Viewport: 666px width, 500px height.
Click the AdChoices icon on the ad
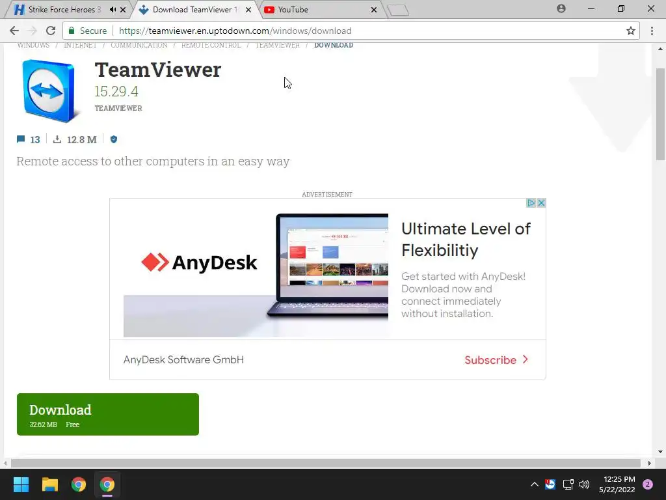tap(531, 203)
